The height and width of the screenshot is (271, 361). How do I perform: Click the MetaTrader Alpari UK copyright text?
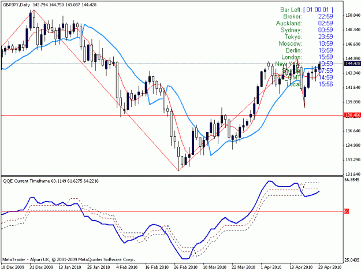[68, 259]
